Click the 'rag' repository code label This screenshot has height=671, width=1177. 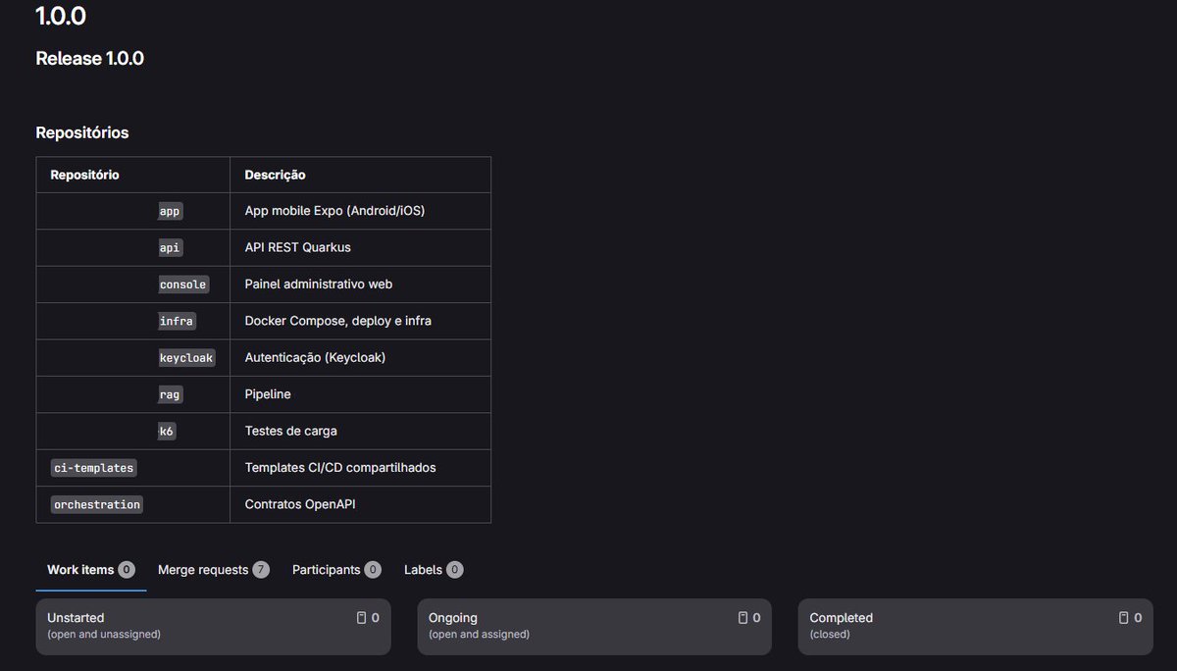pos(170,394)
